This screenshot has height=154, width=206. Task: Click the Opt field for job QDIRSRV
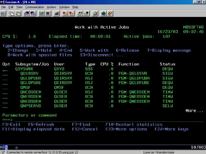[5, 74]
